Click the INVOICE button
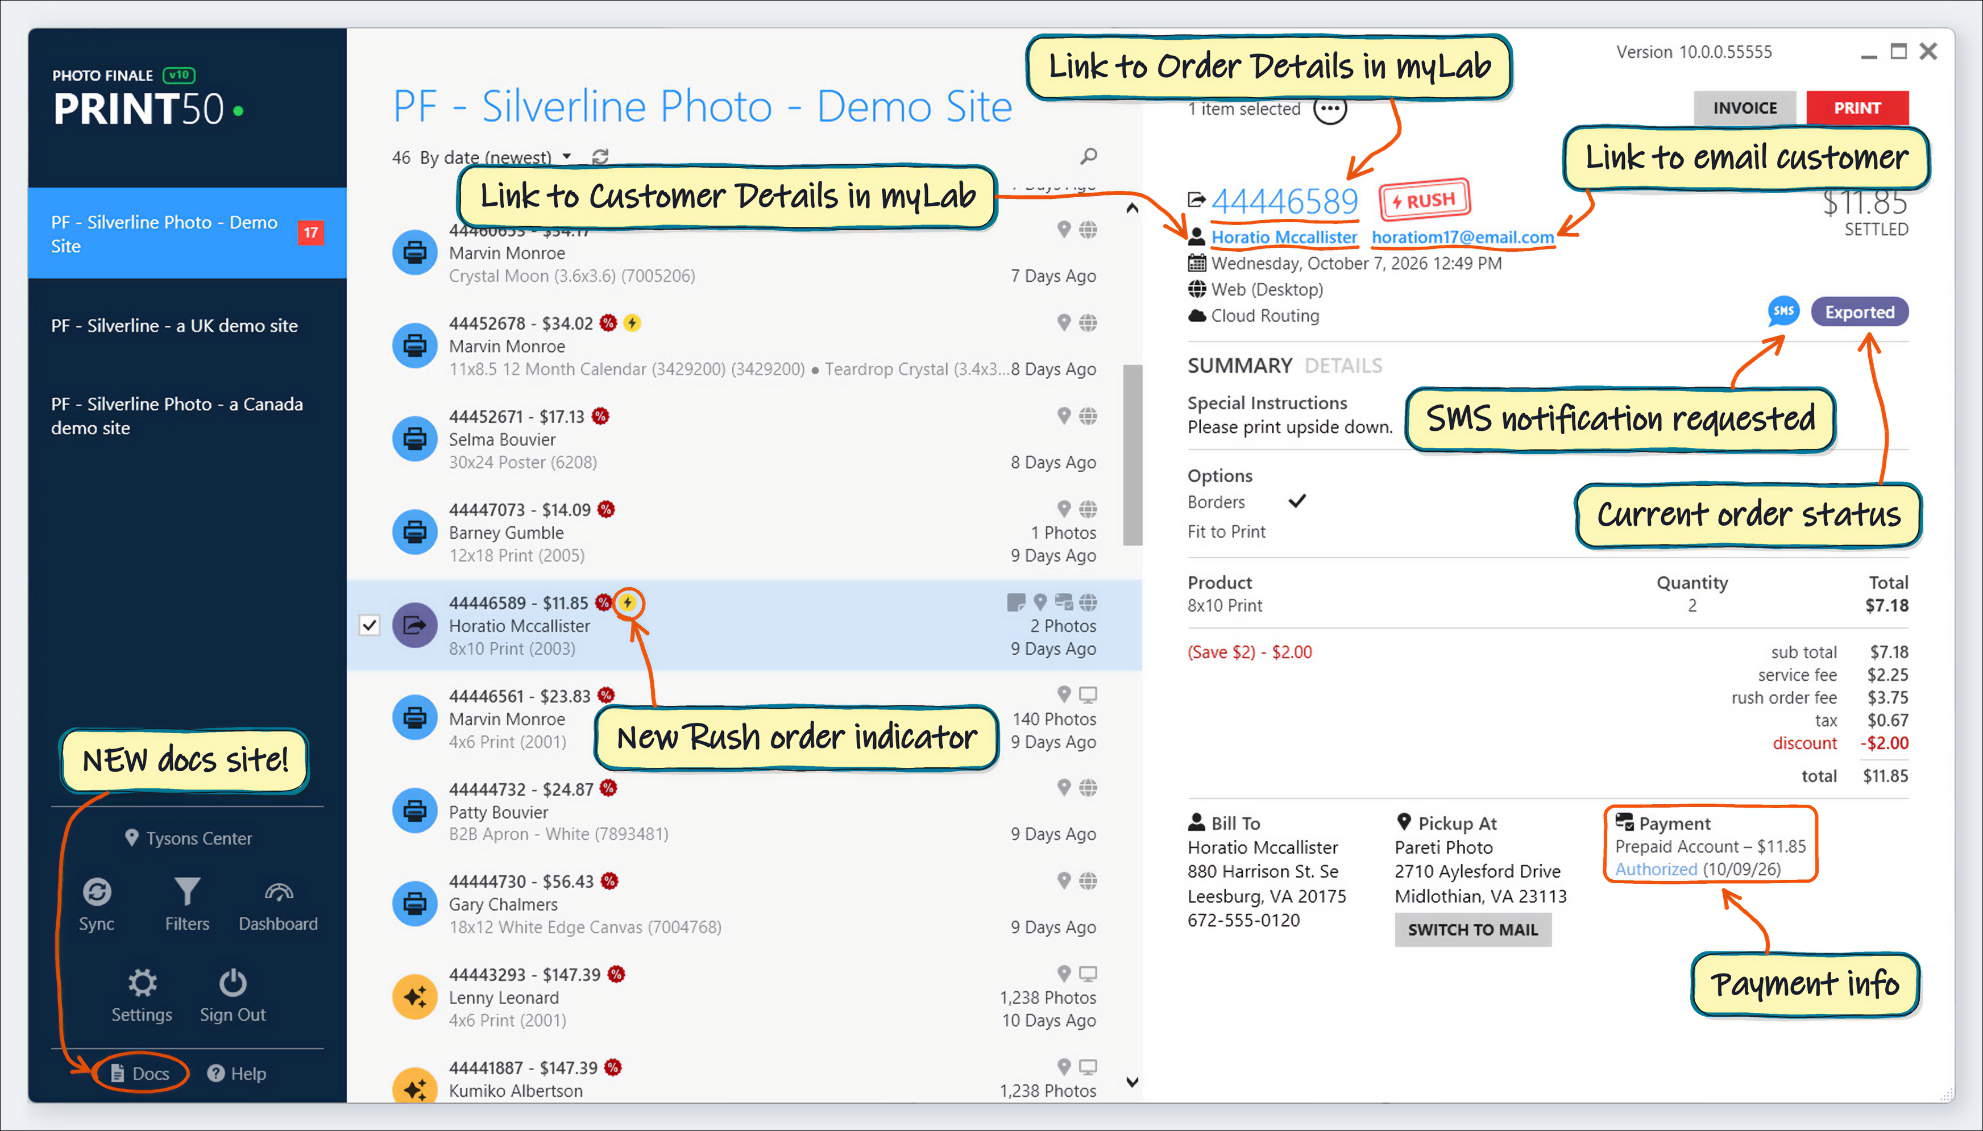This screenshot has height=1131, width=1983. coord(1745,108)
